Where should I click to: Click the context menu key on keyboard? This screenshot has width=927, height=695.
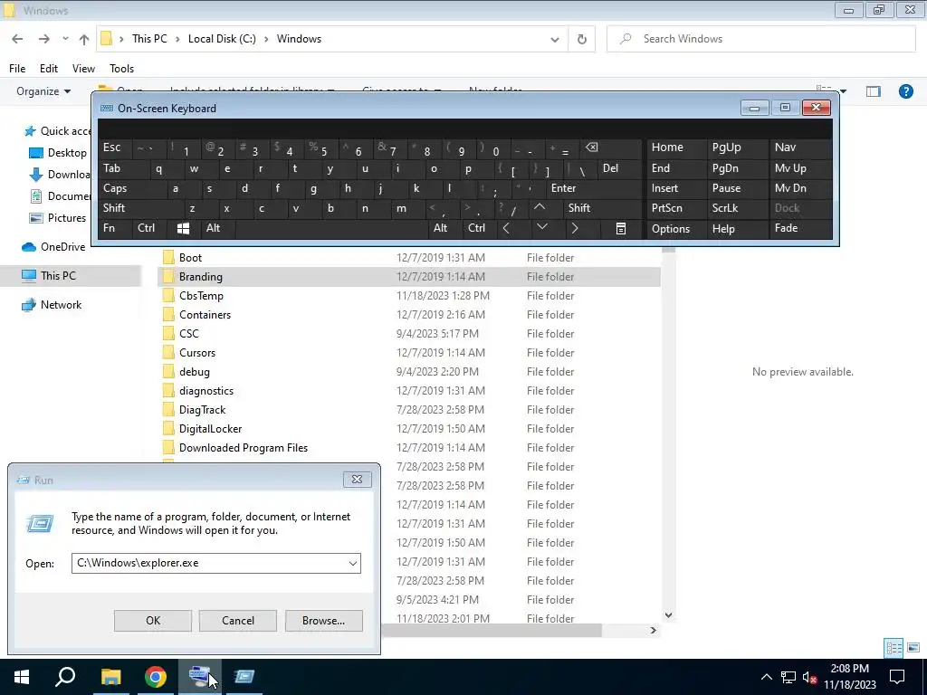621,229
